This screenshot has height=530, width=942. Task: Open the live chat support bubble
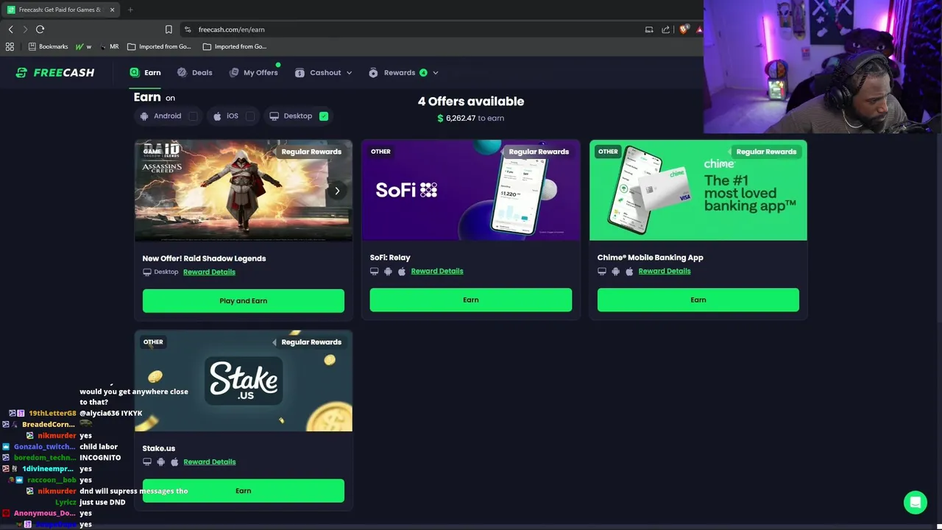[916, 502]
